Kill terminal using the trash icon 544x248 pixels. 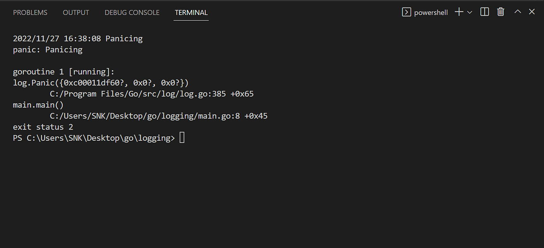[500, 12]
